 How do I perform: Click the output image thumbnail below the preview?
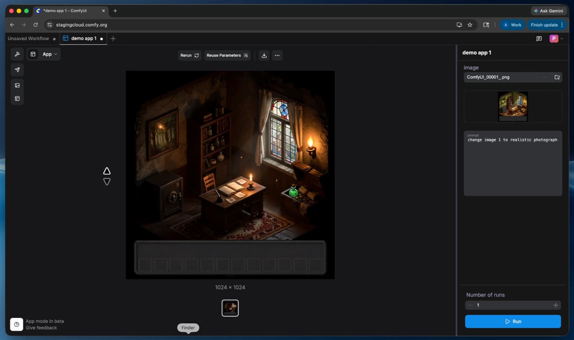[230, 308]
